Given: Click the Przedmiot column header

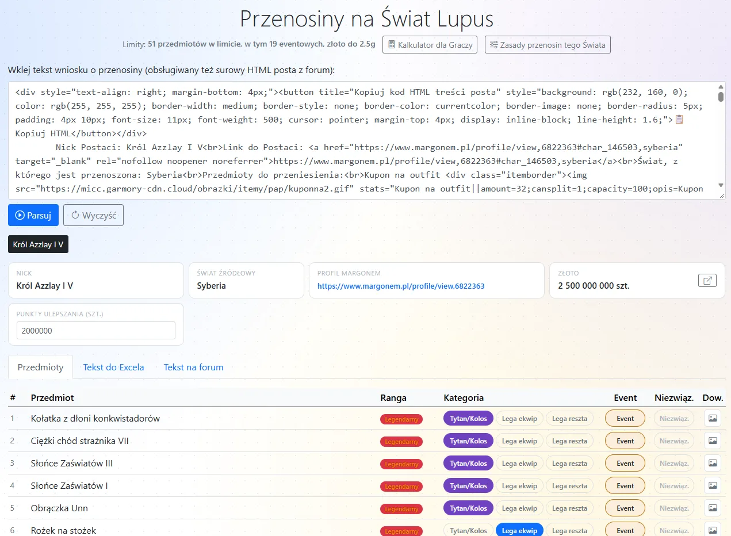Looking at the screenshot, I should tap(52, 397).
